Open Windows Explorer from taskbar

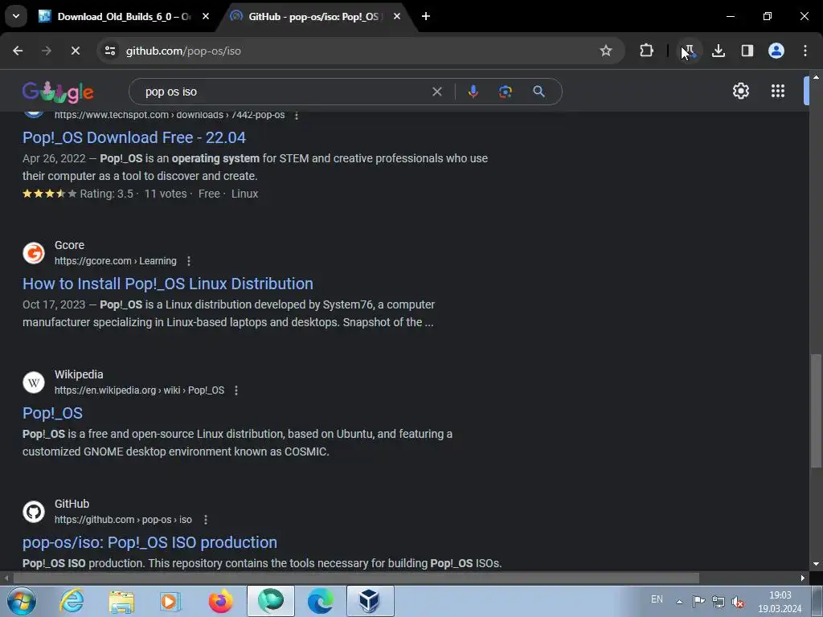click(x=121, y=601)
